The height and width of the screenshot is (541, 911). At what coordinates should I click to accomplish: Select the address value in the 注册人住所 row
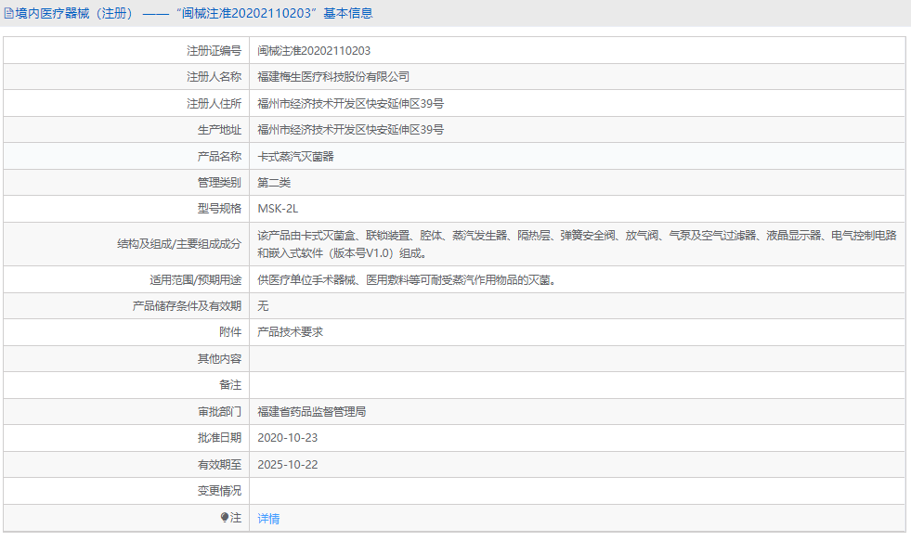(x=350, y=104)
